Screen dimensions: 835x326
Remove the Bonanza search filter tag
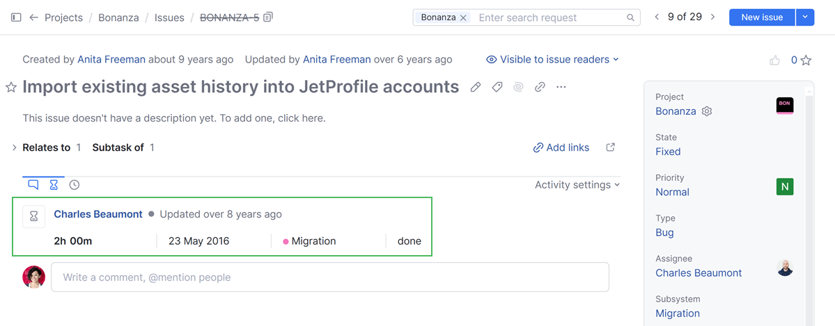click(463, 17)
